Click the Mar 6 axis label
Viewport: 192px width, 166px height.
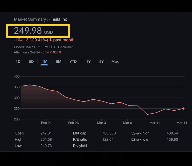[x=127, y=123]
